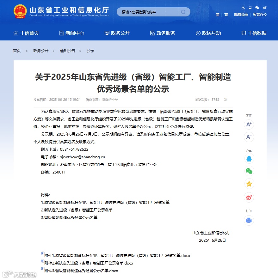Viewport: 278px width, 280px height.
Task: Open the mobile version phone icon
Action: 250,8
